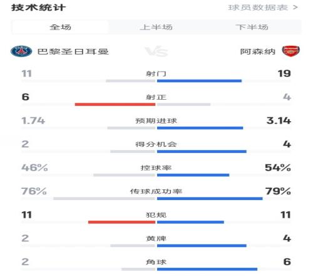Click the red 犯规 stat bar
The height and width of the screenshot is (276, 313).
[121, 222]
